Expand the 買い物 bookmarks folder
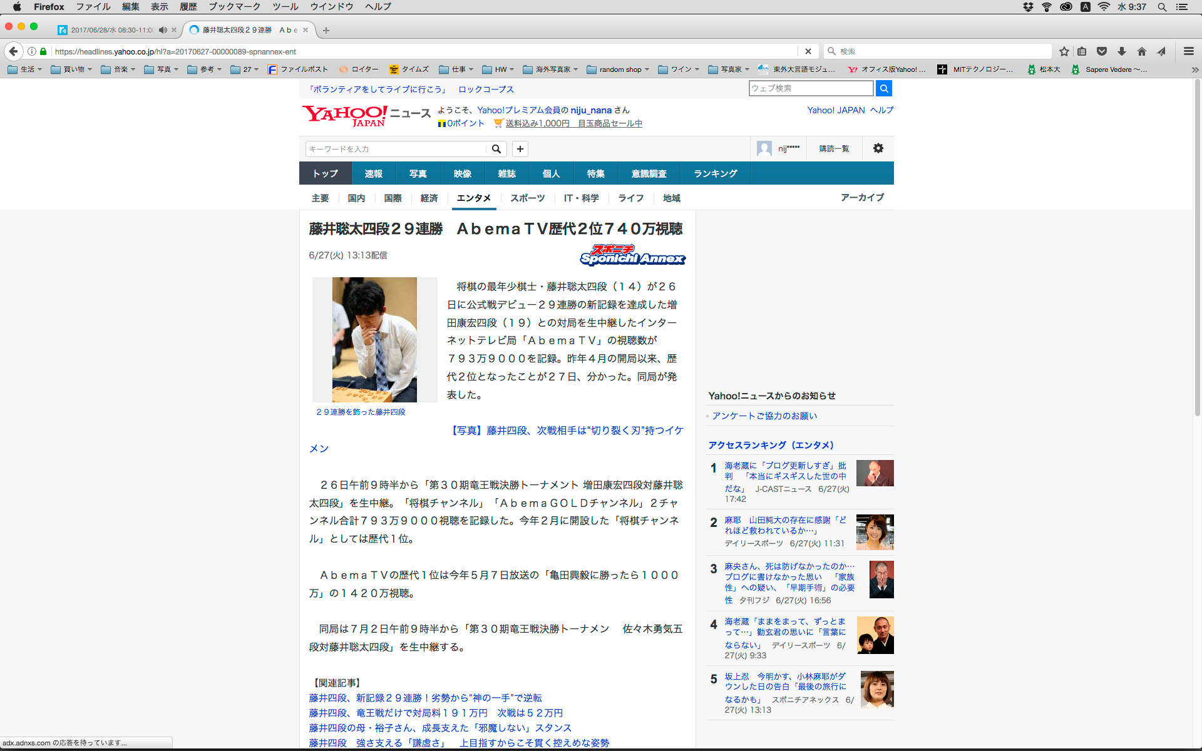 (72, 69)
